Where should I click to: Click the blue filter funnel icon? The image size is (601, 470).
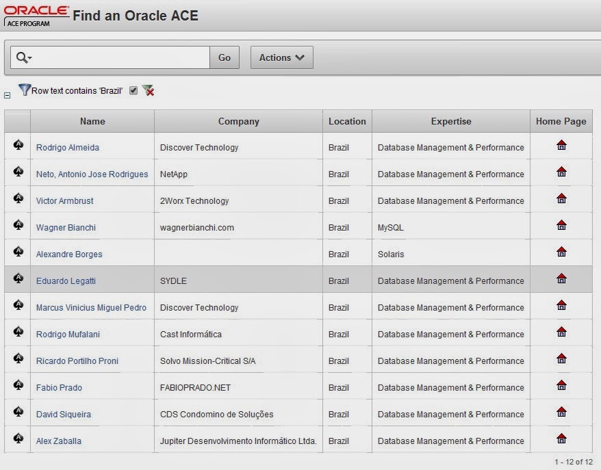(25, 89)
